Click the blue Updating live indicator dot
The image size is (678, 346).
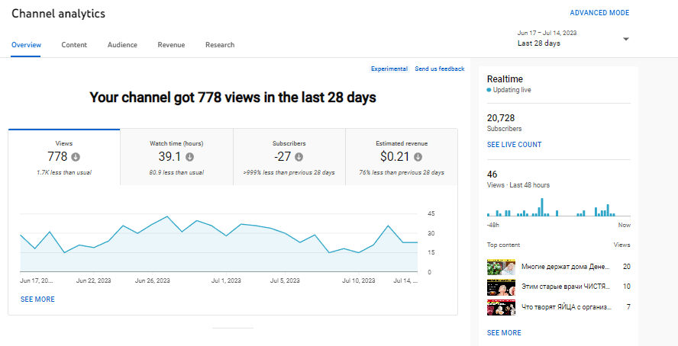[489, 90]
